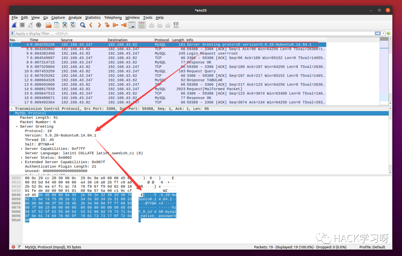Go to specified packet (curved arrow)
Image resolution: width=402 pixels, height=256 pixels.
tap(107, 25)
